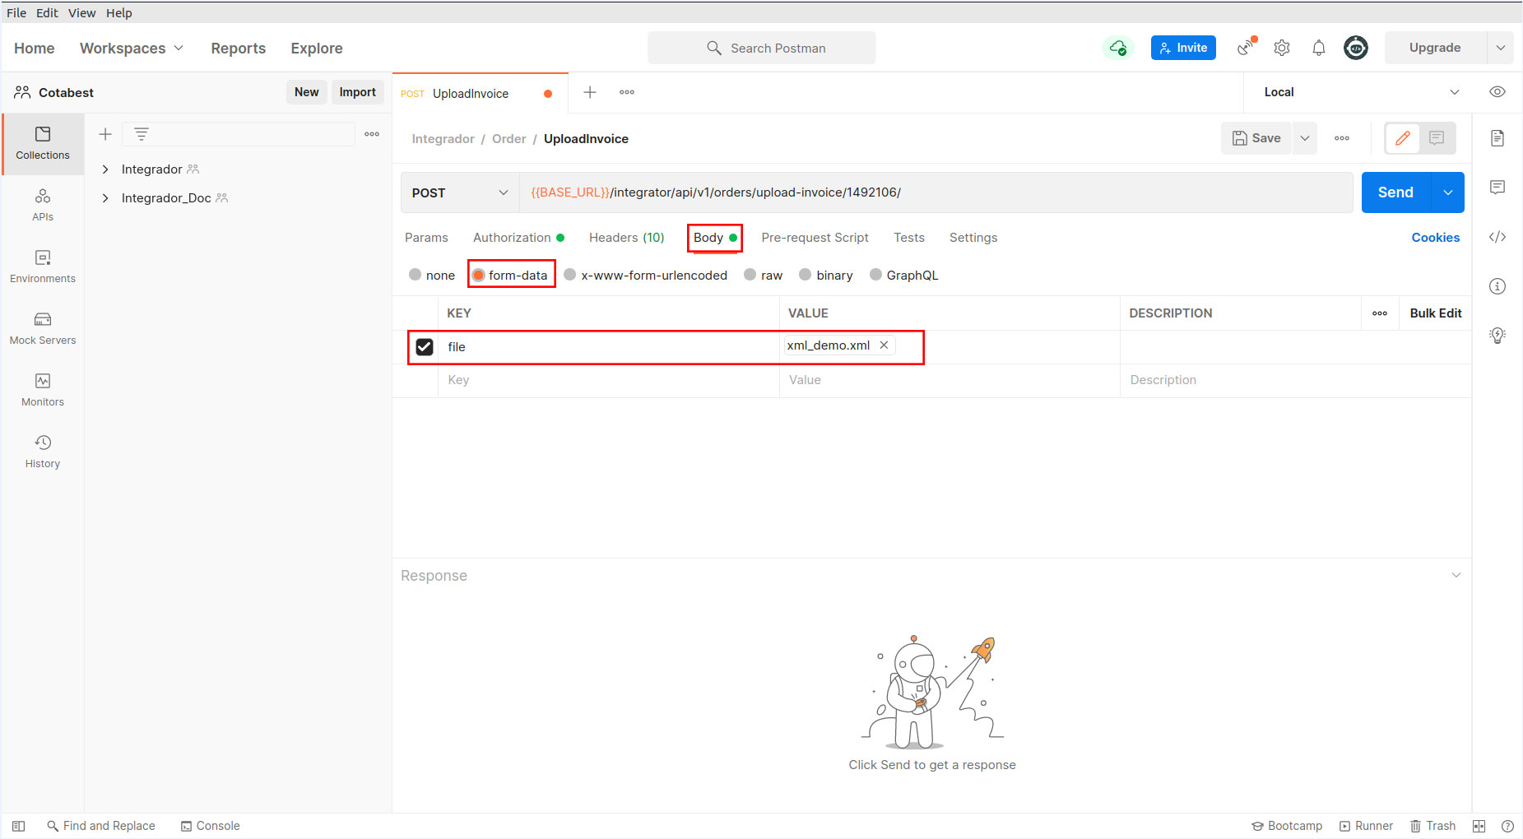1523x839 pixels.
Task: Open collections panel more options dots
Action: click(372, 134)
